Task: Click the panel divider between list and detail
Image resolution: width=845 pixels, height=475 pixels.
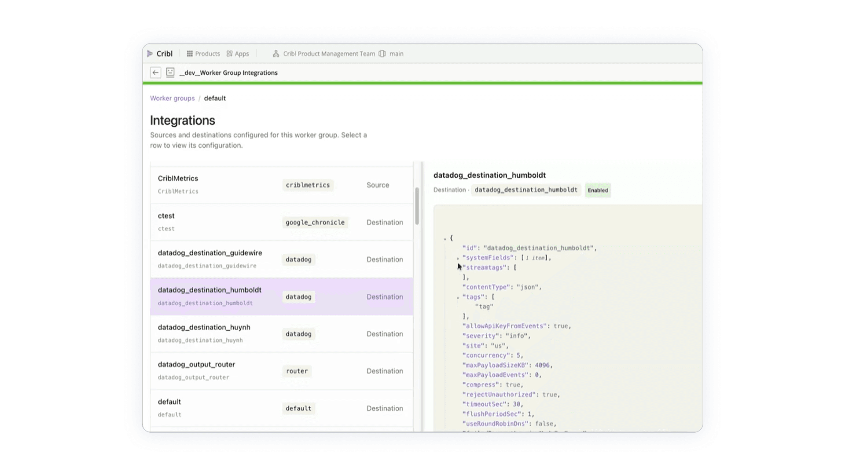Action: (422, 296)
